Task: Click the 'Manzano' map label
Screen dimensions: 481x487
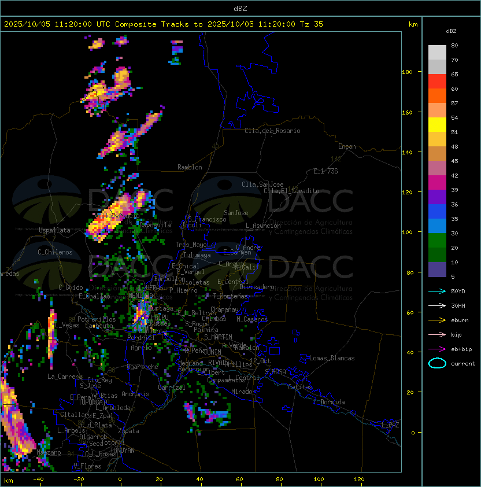Action: pyautogui.click(x=49, y=452)
